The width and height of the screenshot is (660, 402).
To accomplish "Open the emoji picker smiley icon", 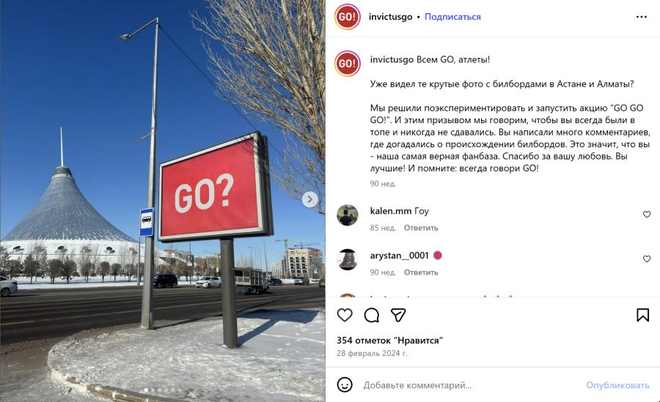I will [345, 384].
